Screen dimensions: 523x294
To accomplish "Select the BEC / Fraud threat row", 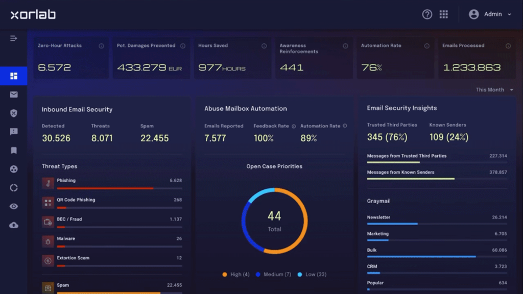I will tap(112, 222).
